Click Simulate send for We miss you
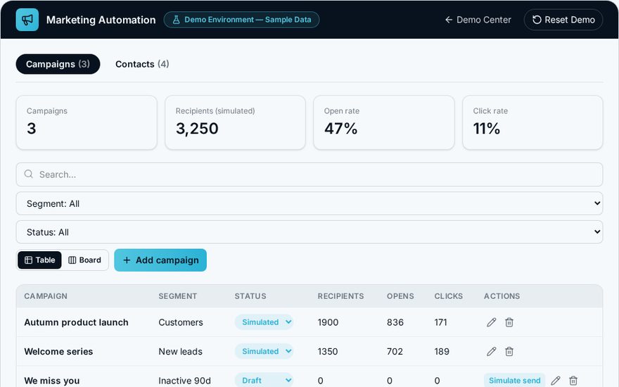This screenshot has height=387, width=619. (x=514, y=381)
